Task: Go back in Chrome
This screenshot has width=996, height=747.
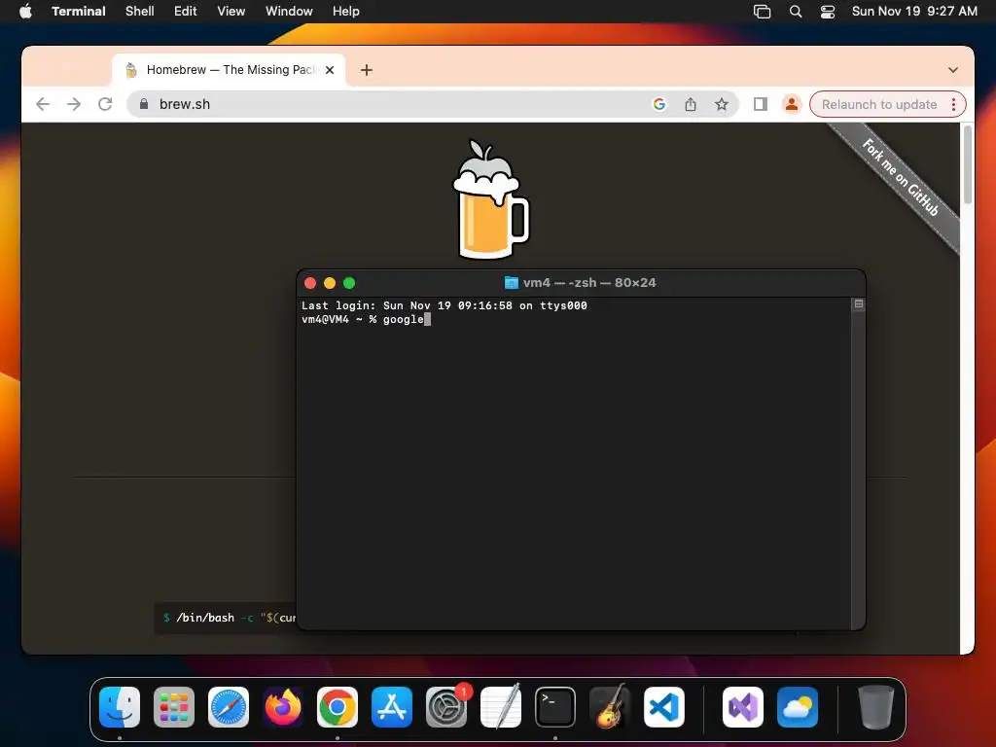Action: [43, 104]
